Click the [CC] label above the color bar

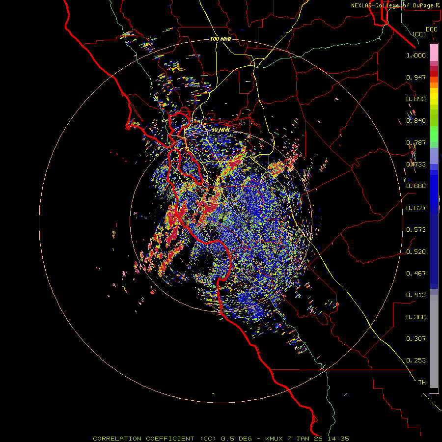(x=419, y=34)
